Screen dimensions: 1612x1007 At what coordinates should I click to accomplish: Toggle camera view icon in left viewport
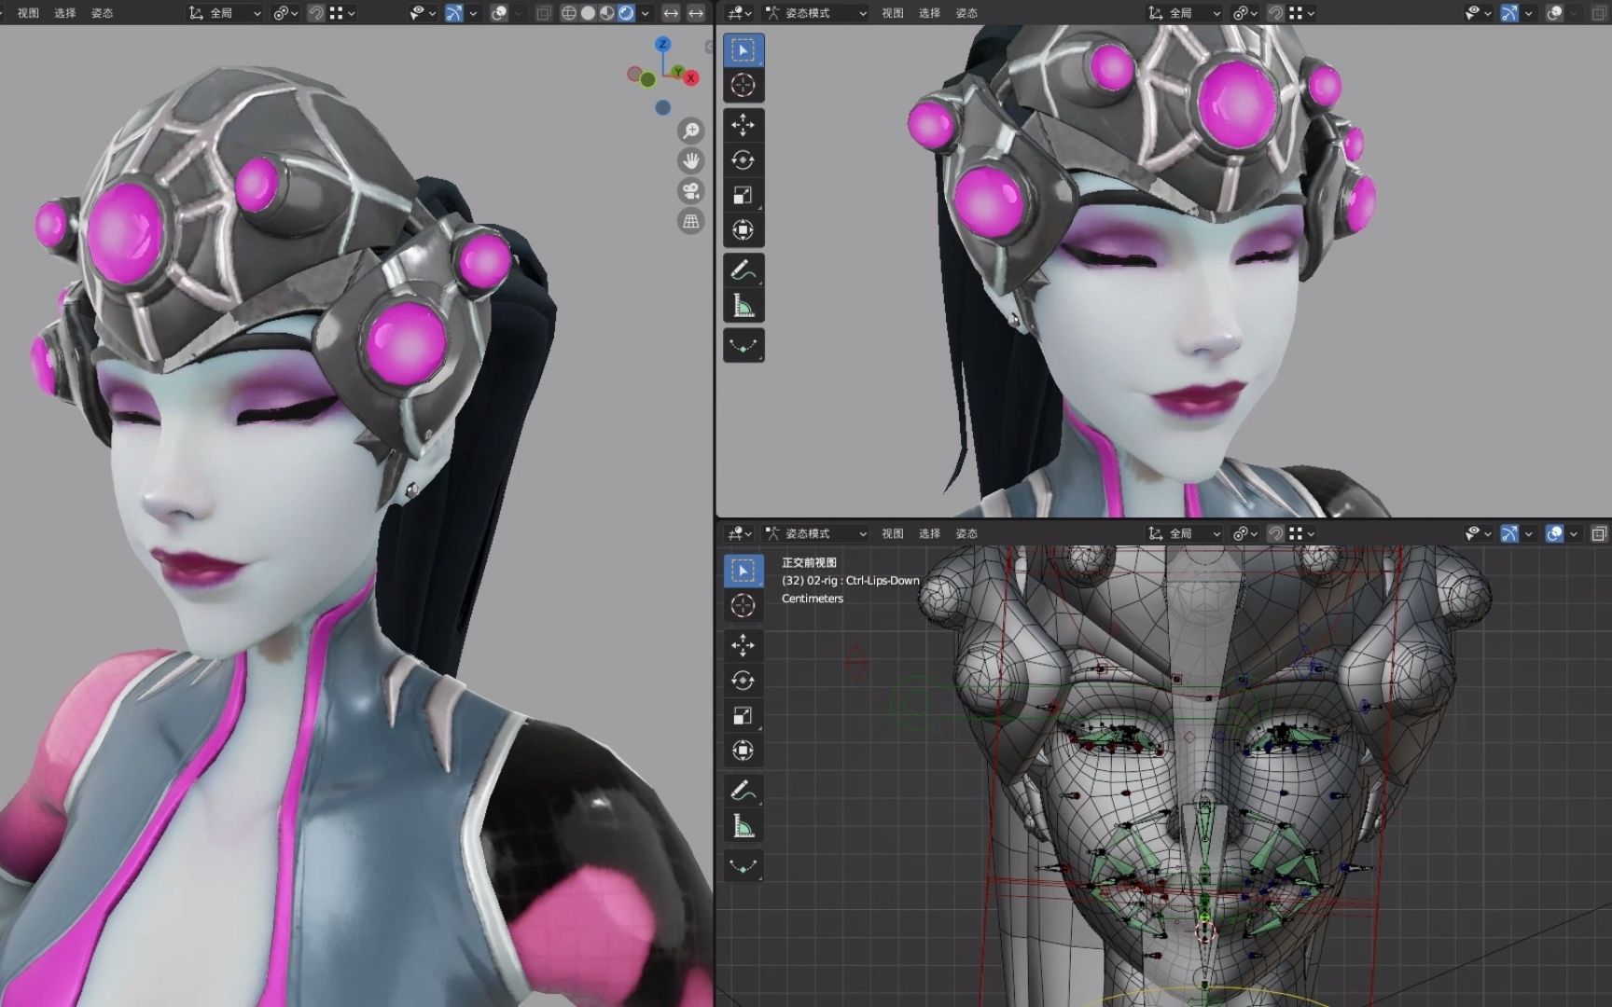coord(691,192)
